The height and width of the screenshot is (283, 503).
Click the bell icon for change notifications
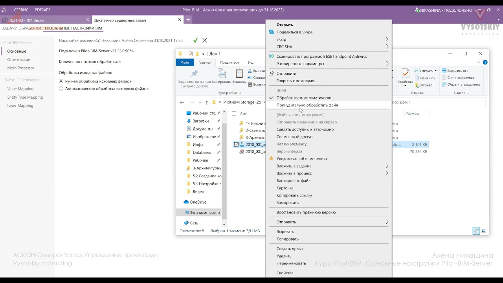tap(271, 158)
